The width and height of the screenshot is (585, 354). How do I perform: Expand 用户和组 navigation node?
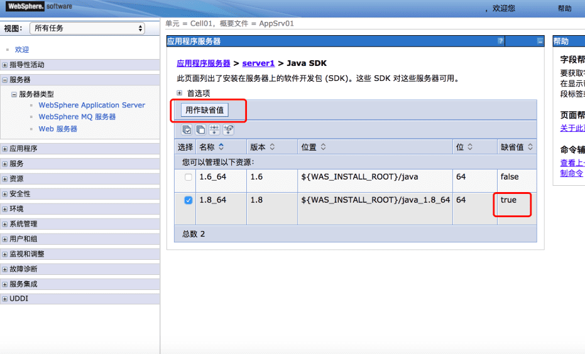tap(4, 239)
